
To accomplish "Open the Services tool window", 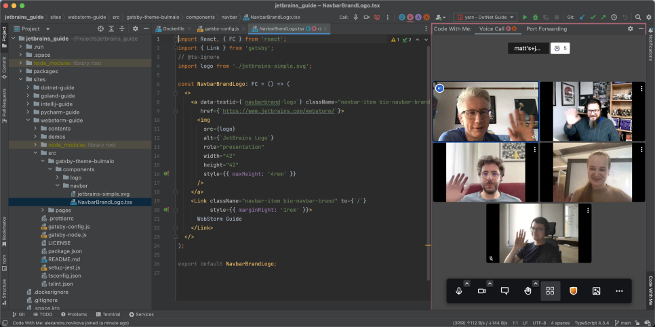I will 141,315.
